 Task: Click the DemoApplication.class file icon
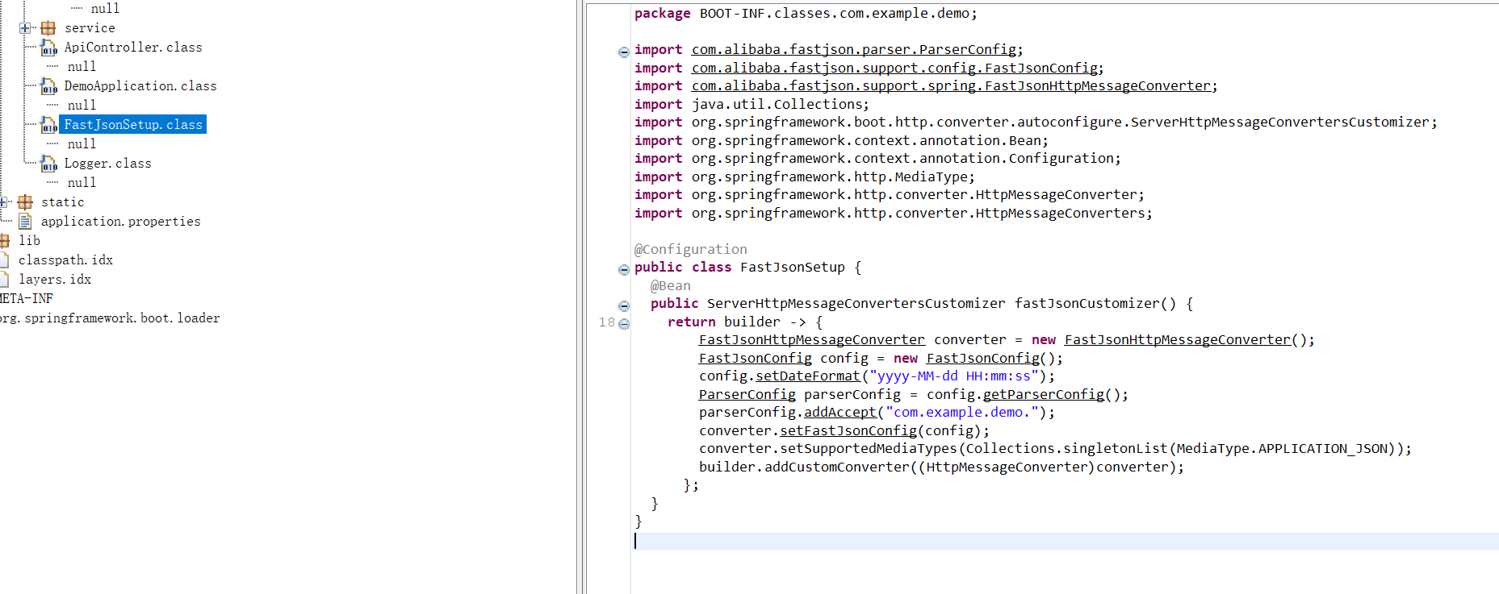(49, 86)
